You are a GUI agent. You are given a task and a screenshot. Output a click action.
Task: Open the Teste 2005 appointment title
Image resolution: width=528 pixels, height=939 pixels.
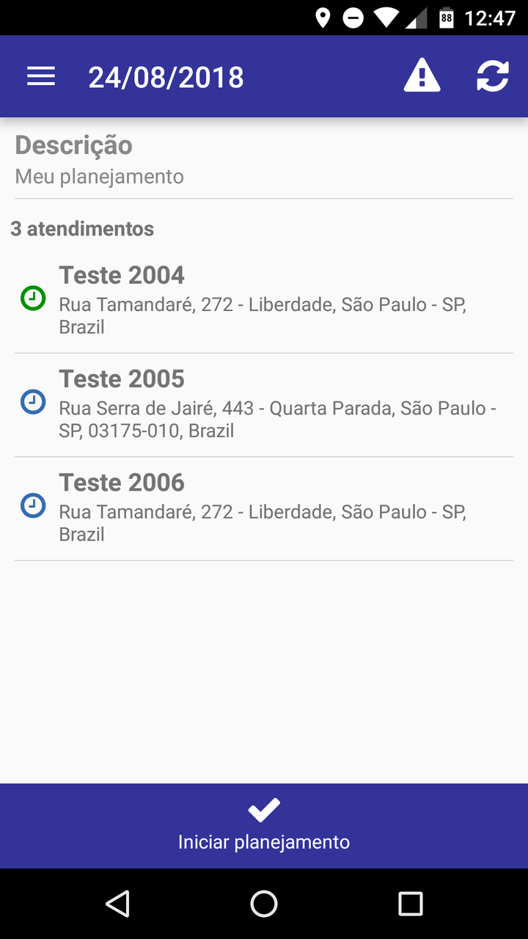122,379
